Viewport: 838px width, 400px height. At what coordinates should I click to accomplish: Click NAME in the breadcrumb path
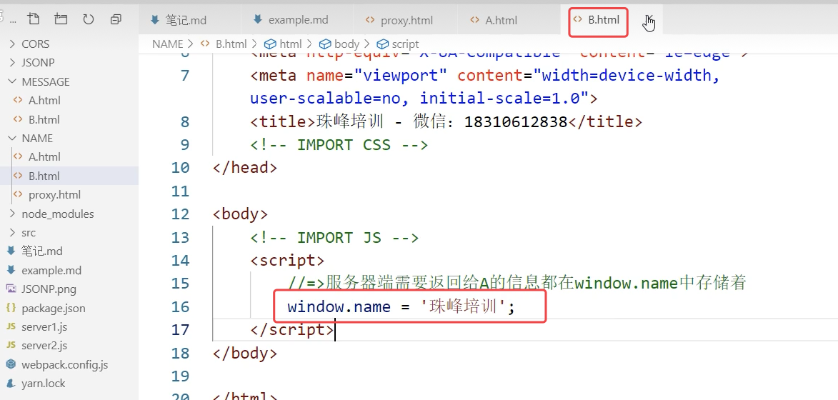(167, 44)
